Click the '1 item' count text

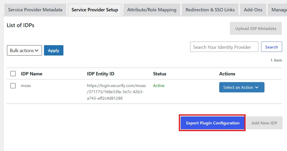(x=276, y=60)
